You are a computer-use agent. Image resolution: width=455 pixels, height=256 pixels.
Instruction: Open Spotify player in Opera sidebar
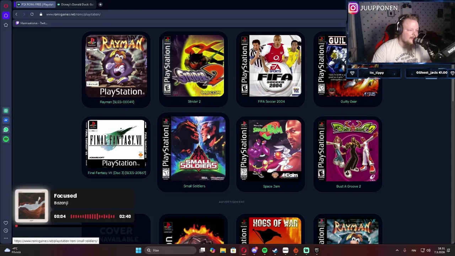click(x=6, y=139)
